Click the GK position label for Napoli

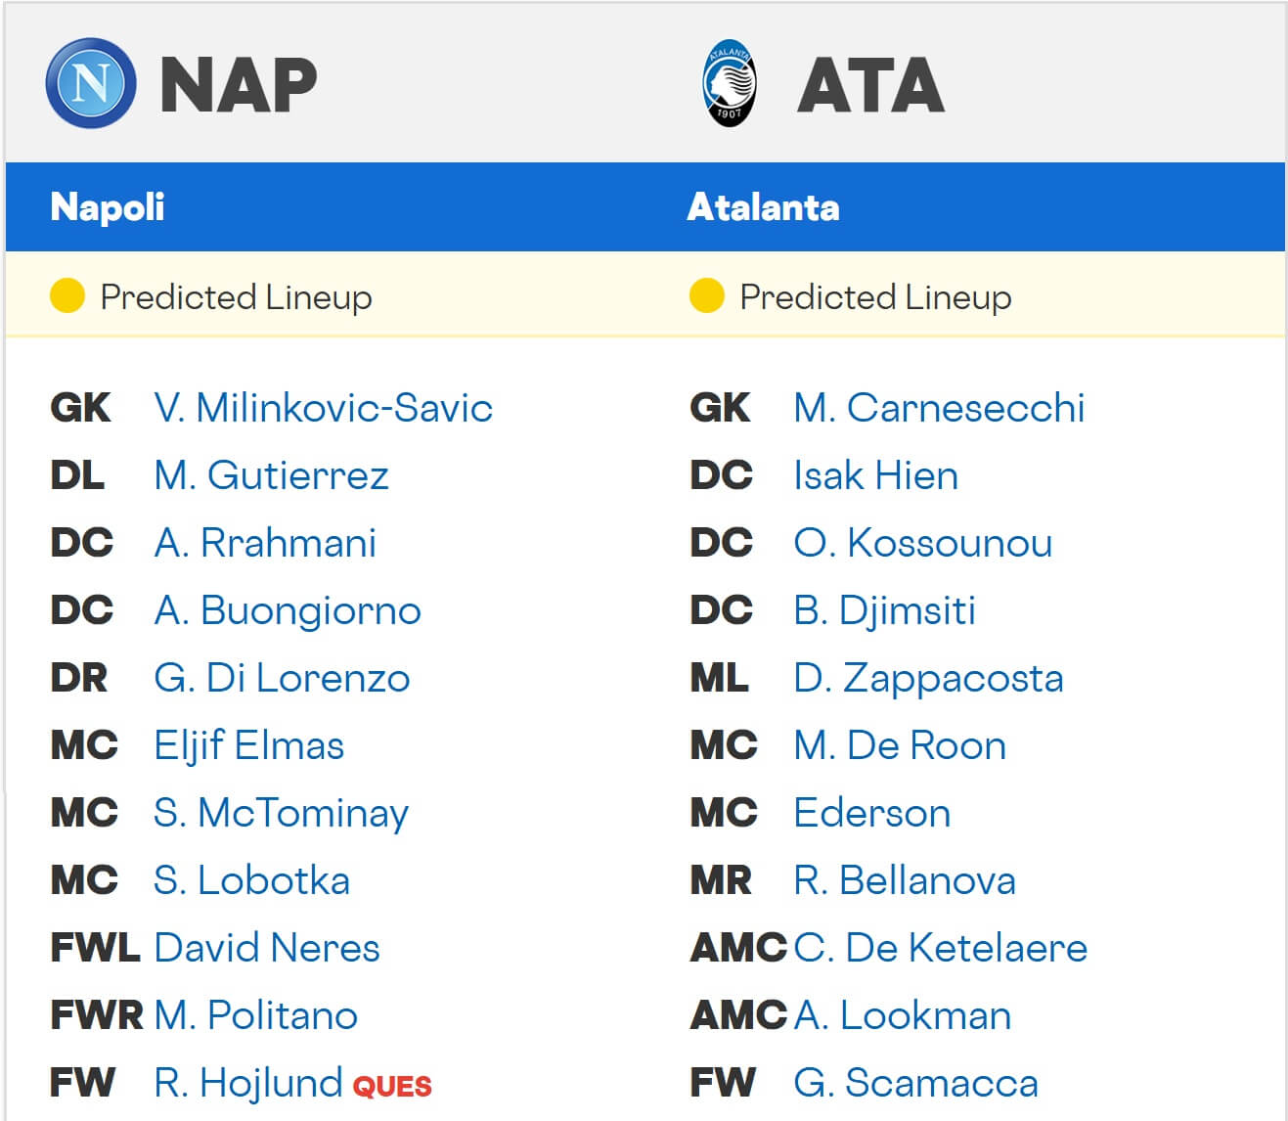tap(80, 408)
